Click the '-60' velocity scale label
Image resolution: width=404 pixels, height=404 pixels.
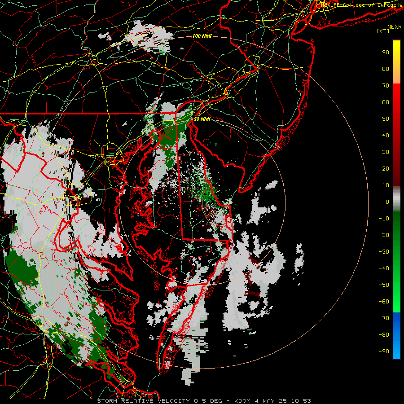(x=384, y=302)
